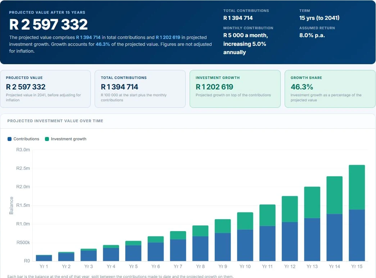Click the green R 1 202 619 card value

(x=214, y=87)
